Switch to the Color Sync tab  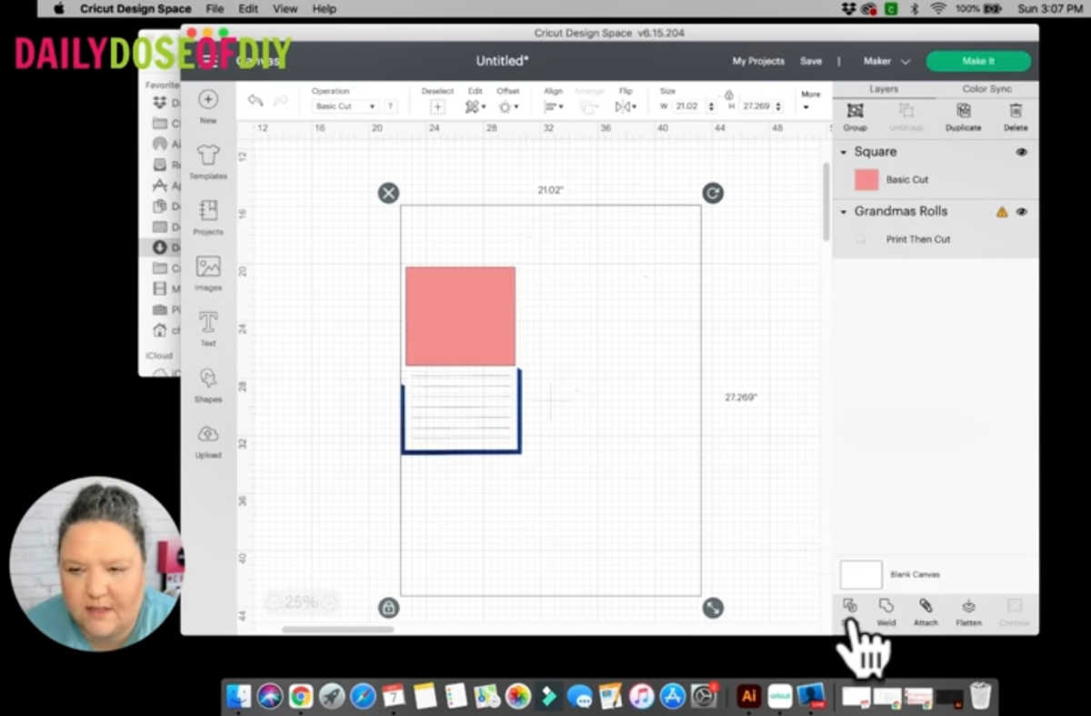tap(986, 89)
